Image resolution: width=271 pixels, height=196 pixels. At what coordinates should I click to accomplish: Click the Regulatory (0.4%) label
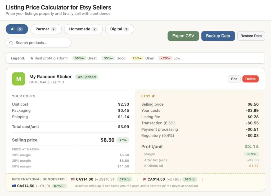point(158,136)
